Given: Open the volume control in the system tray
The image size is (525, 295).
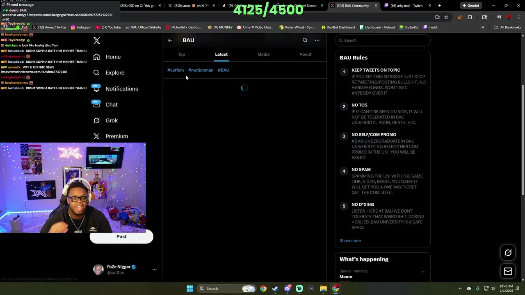Looking at the screenshot, I should coord(493,288).
